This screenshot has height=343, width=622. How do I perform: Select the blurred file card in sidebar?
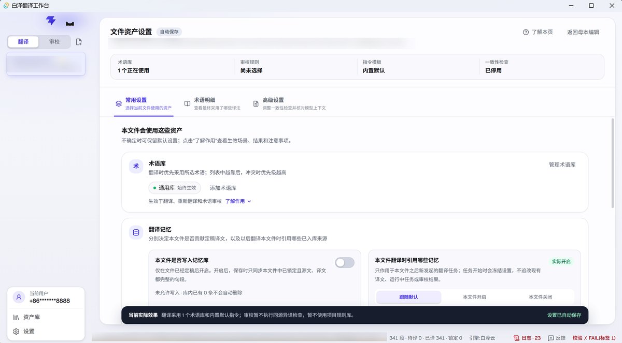[46, 64]
